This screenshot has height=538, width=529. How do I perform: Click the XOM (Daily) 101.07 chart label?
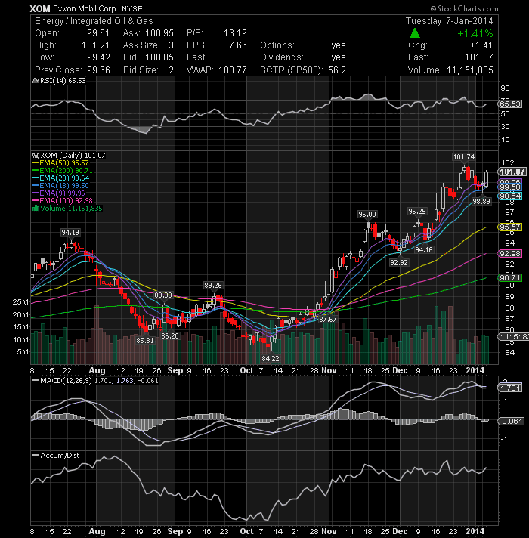coord(73,156)
